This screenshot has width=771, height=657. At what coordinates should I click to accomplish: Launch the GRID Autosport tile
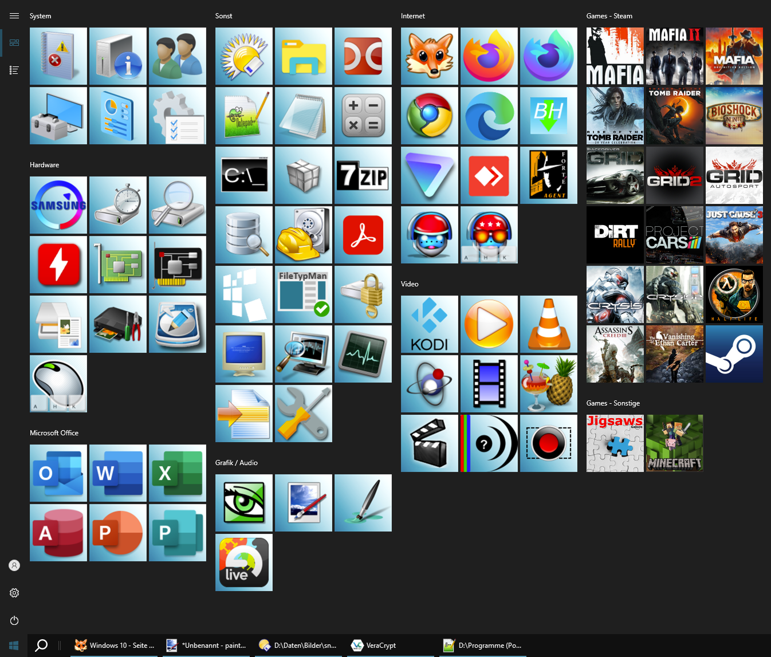point(734,175)
